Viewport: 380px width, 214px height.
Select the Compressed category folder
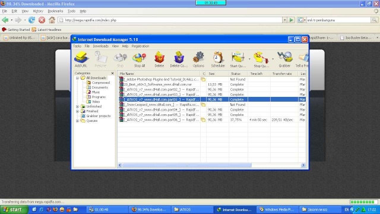[99, 83]
